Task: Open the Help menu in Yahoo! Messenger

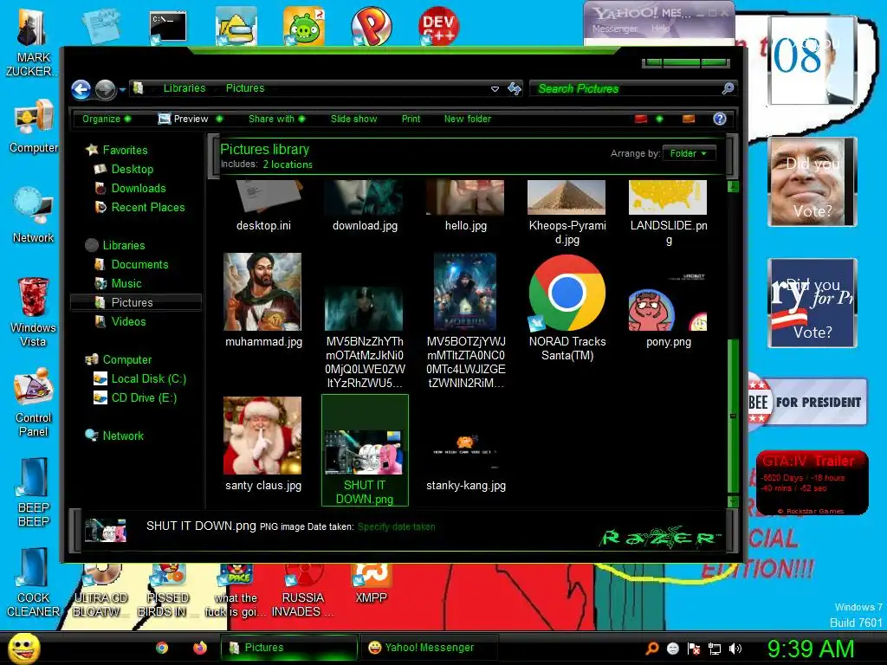Action: pyautogui.click(x=659, y=29)
